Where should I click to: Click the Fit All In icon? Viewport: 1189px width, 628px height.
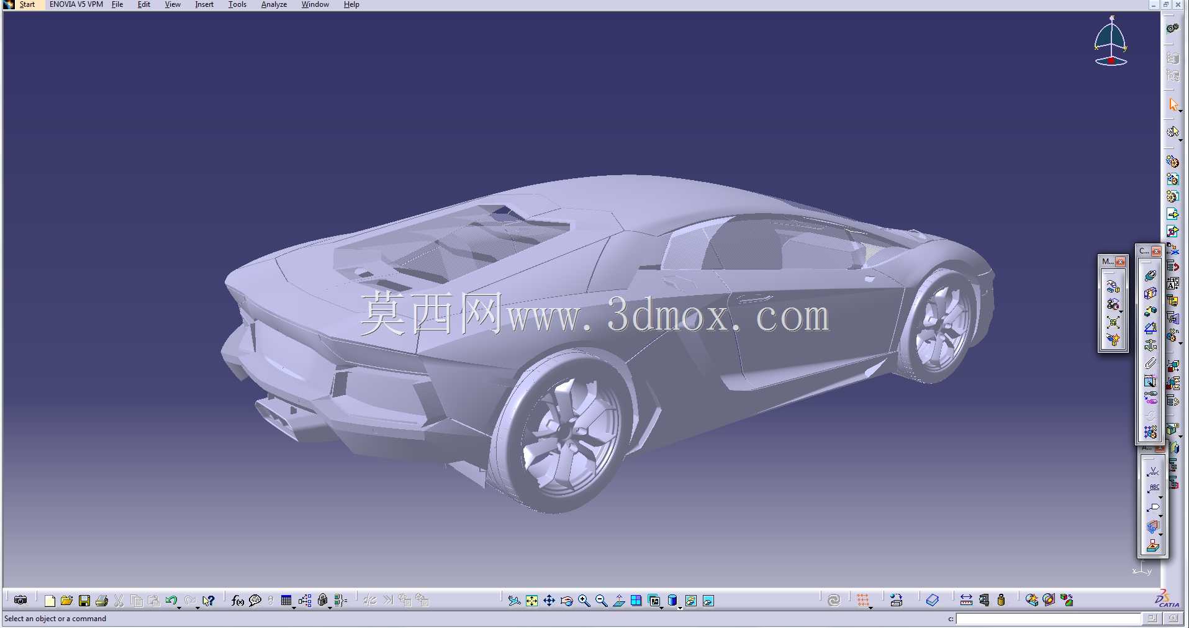(531, 600)
